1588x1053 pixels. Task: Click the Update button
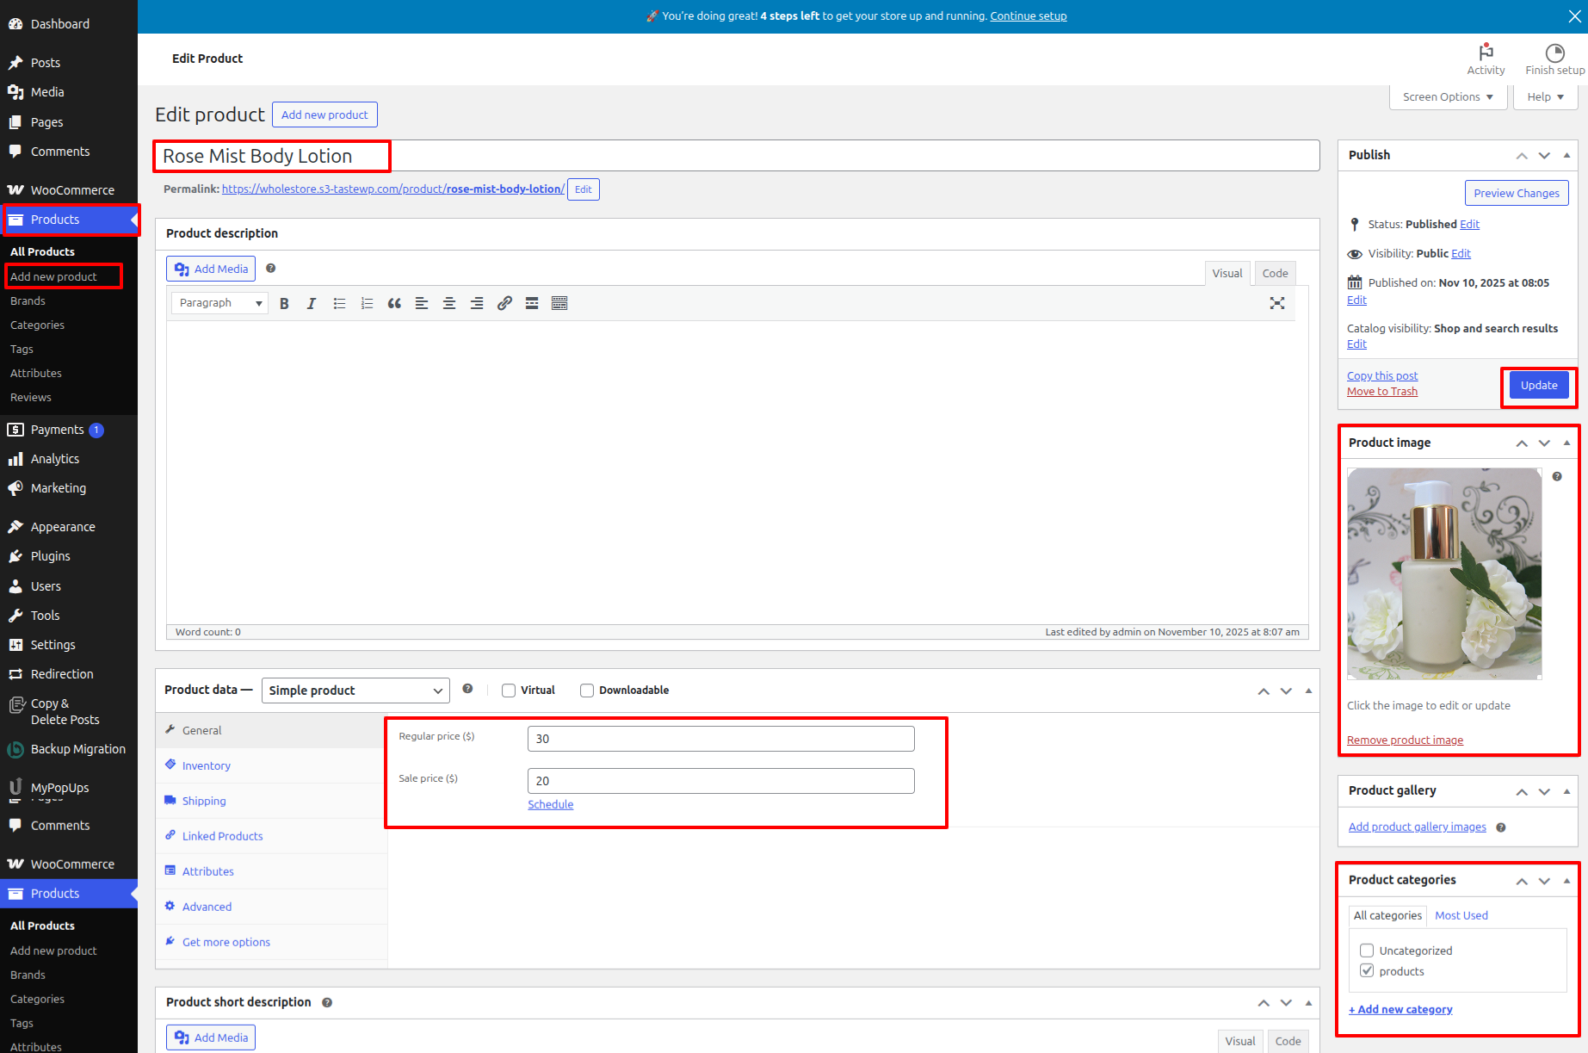[x=1538, y=386]
